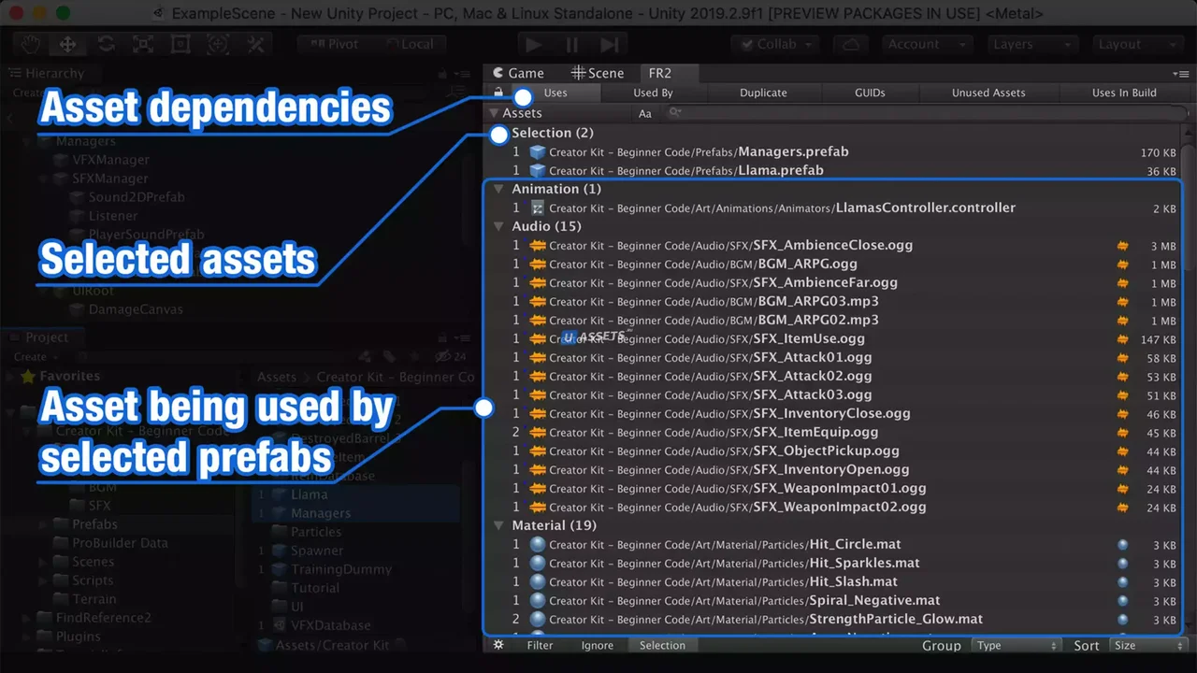Select the Scripts folder in Project panel

(x=93, y=580)
